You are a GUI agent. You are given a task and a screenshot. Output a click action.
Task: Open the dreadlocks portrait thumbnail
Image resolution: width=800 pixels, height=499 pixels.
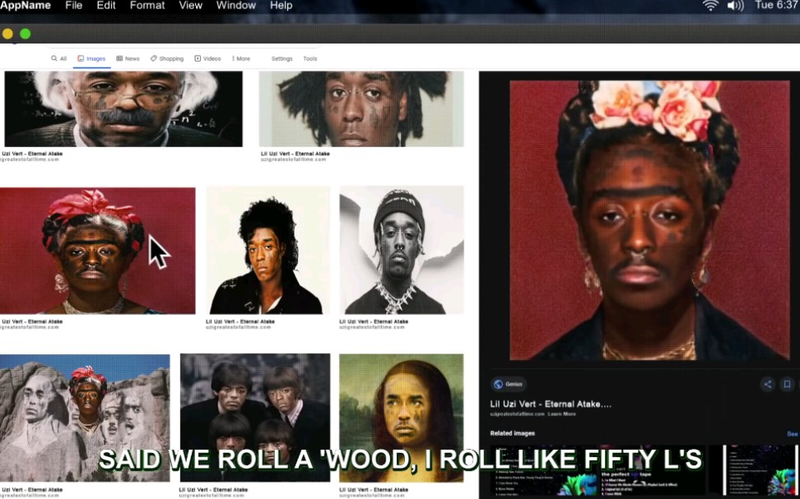click(361, 109)
